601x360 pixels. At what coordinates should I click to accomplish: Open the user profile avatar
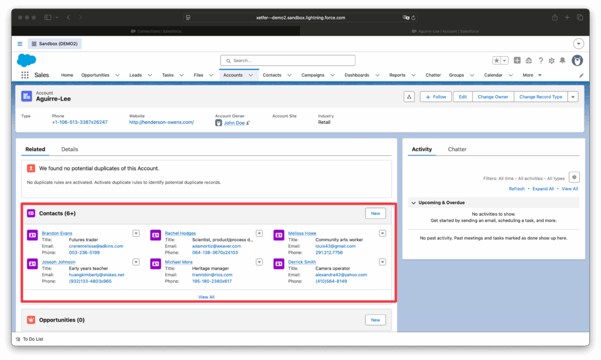tap(578, 60)
